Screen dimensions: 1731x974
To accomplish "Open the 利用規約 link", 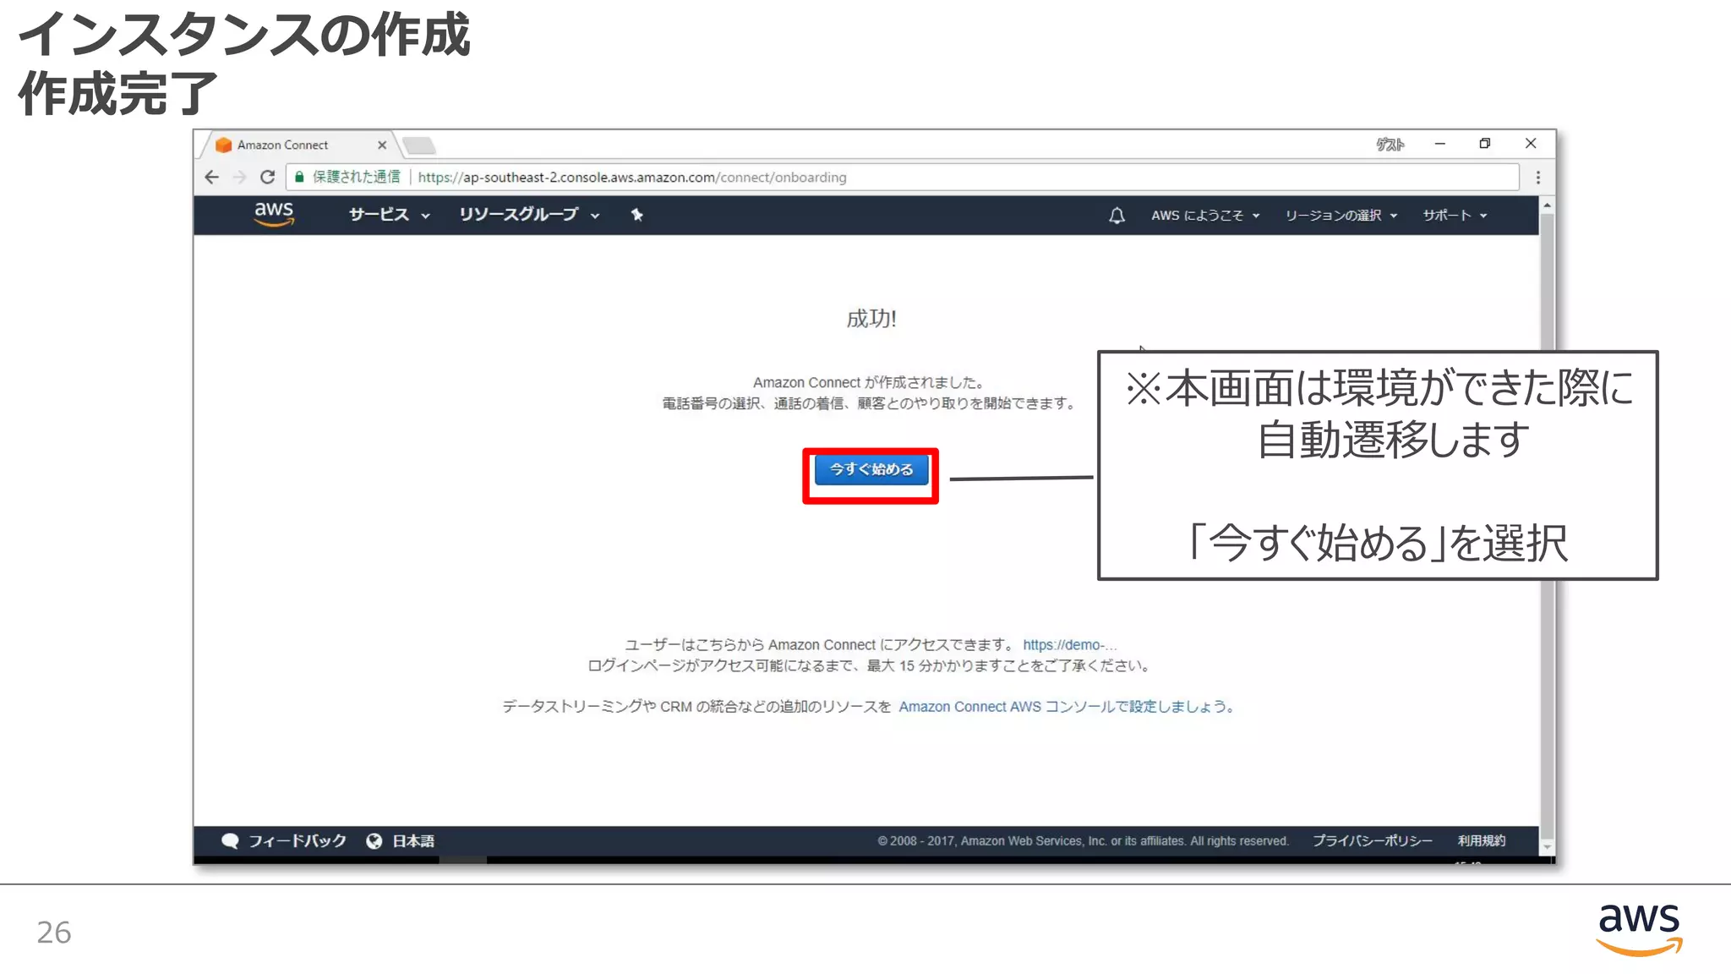I will click(x=1482, y=841).
